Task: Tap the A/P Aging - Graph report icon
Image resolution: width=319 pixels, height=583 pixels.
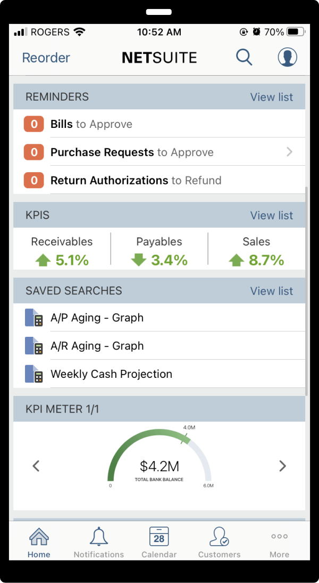Action: 33,318
